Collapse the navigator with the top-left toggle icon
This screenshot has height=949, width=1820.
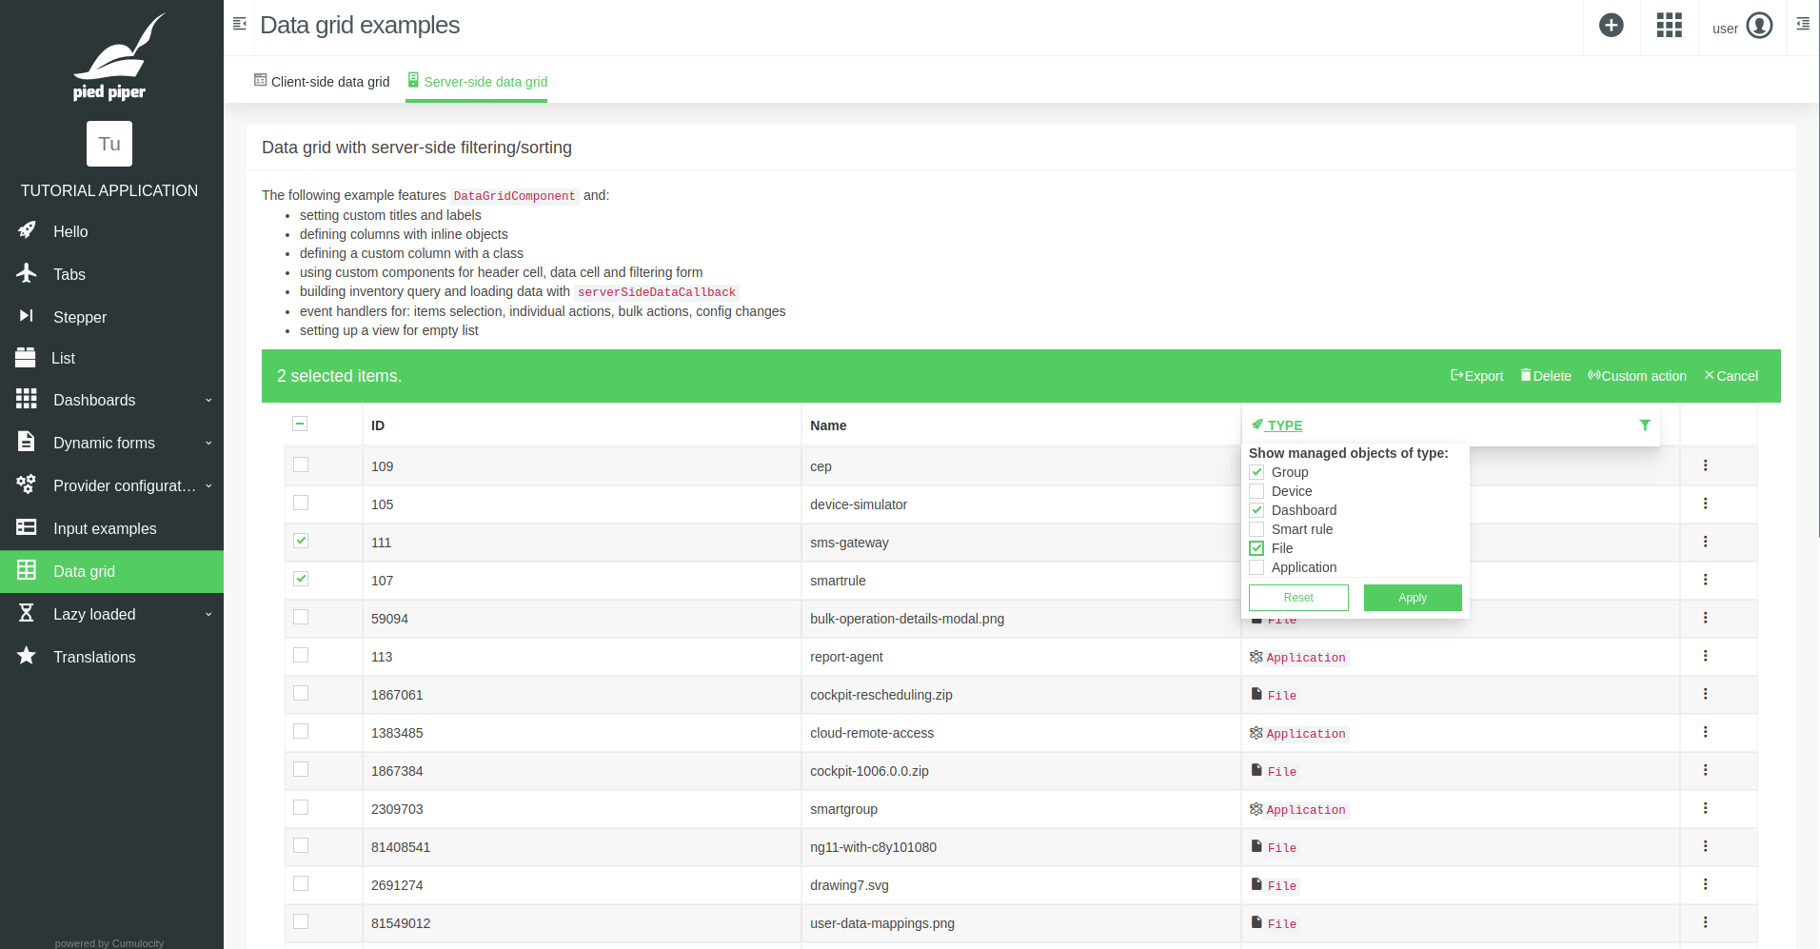pos(239,24)
